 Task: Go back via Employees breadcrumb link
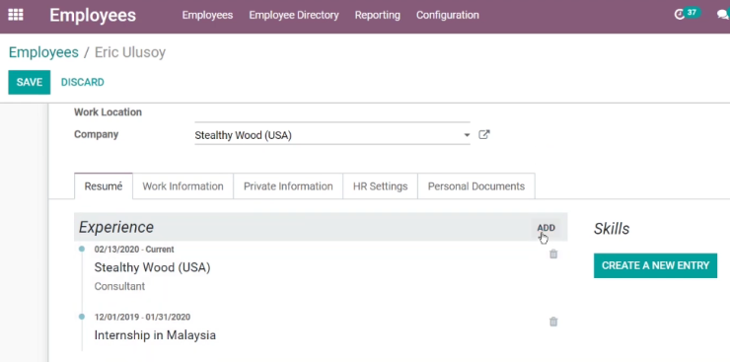(43, 52)
